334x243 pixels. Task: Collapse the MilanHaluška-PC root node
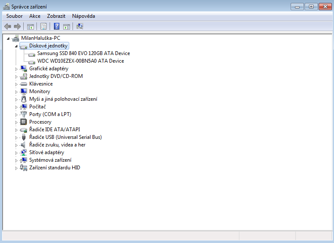click(8, 39)
